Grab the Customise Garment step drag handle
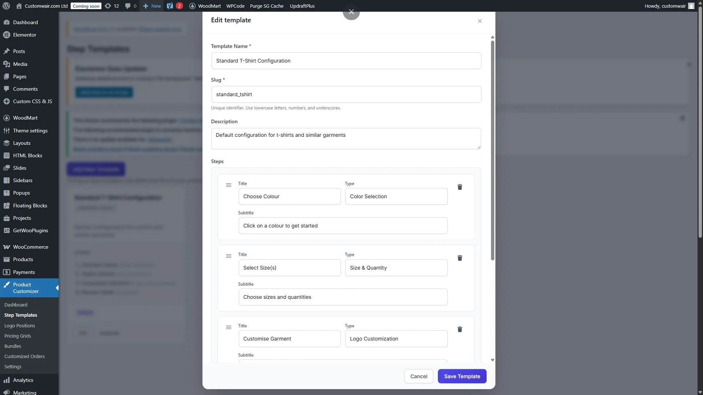The height and width of the screenshot is (395, 703). 228,327
